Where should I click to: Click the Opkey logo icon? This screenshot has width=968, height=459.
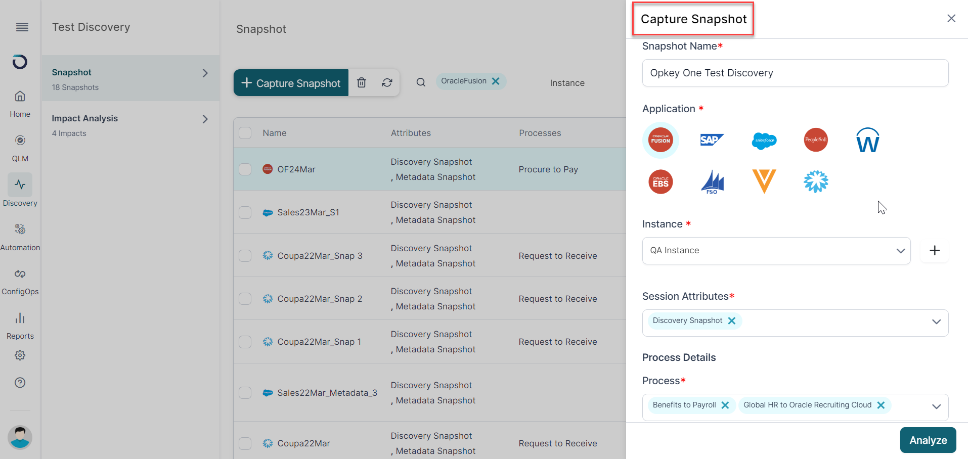tap(20, 62)
